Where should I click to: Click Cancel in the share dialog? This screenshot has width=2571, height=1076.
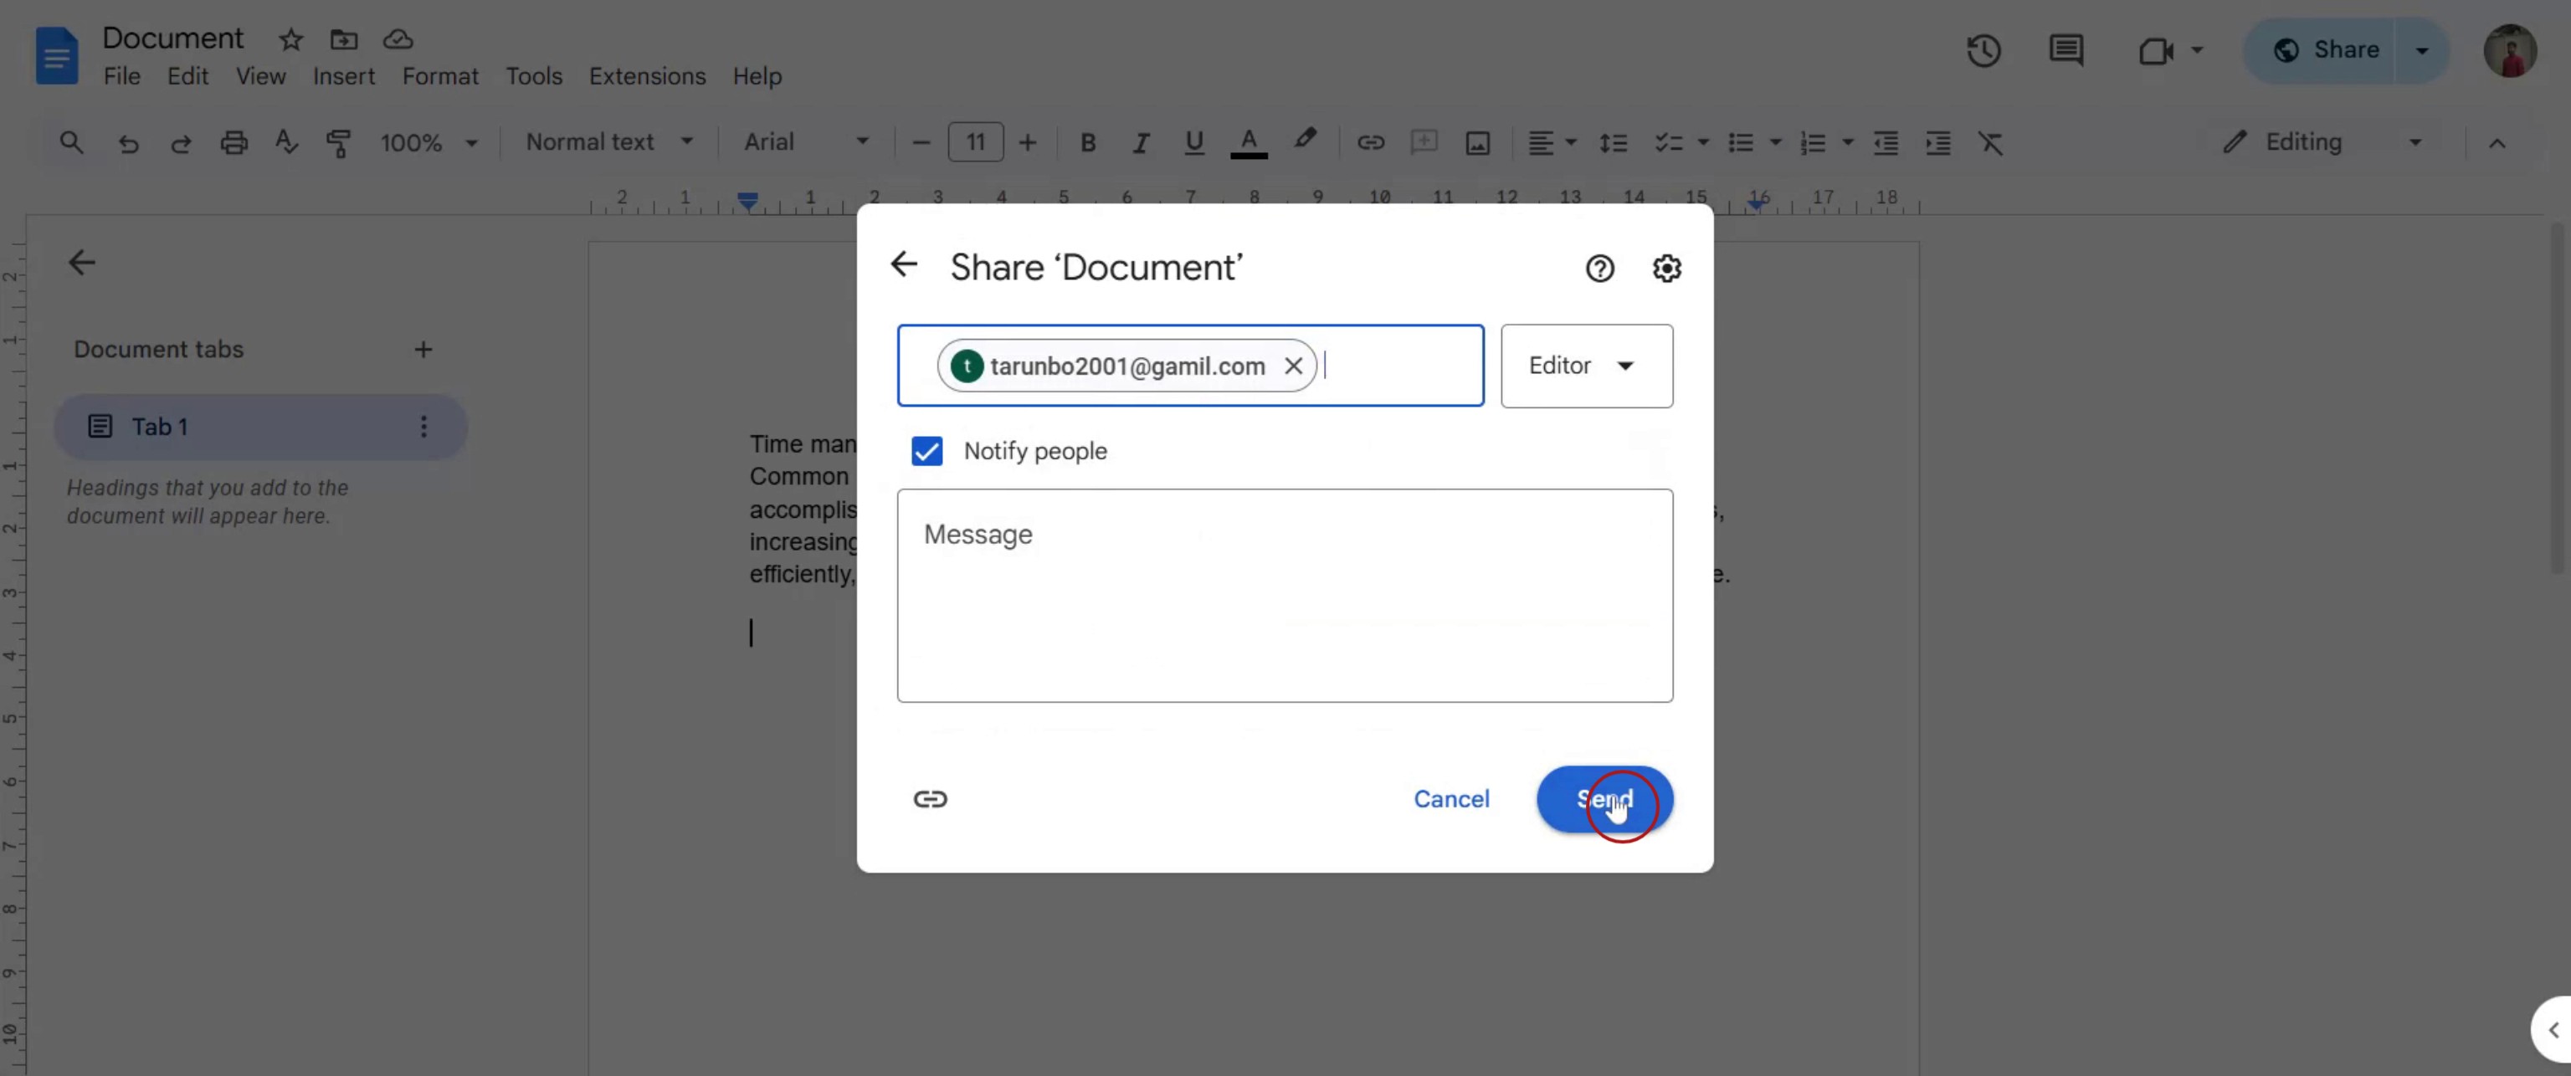click(x=1450, y=798)
